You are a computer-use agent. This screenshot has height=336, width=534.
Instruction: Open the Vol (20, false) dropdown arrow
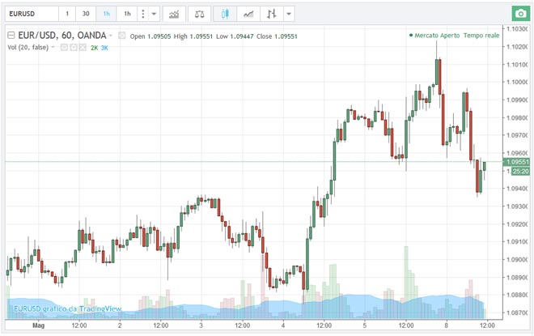point(54,48)
